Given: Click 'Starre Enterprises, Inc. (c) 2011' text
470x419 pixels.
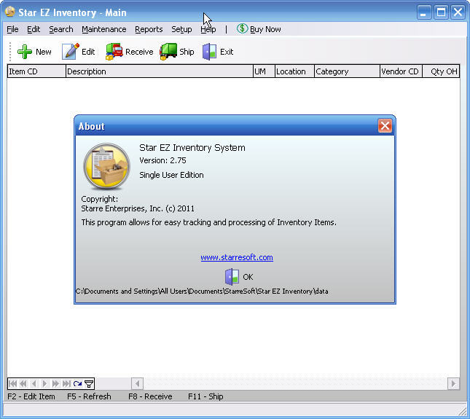Looking at the screenshot, I should (x=138, y=208).
